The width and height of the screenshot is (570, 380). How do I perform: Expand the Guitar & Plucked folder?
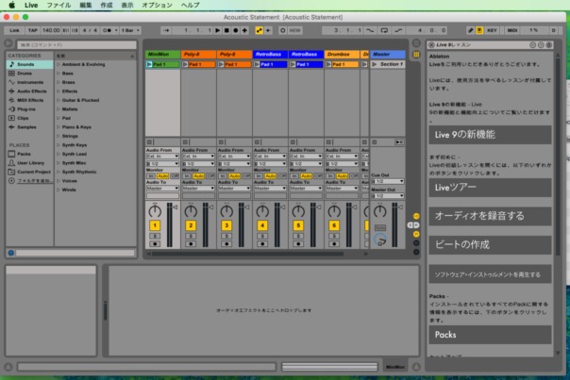(59, 100)
